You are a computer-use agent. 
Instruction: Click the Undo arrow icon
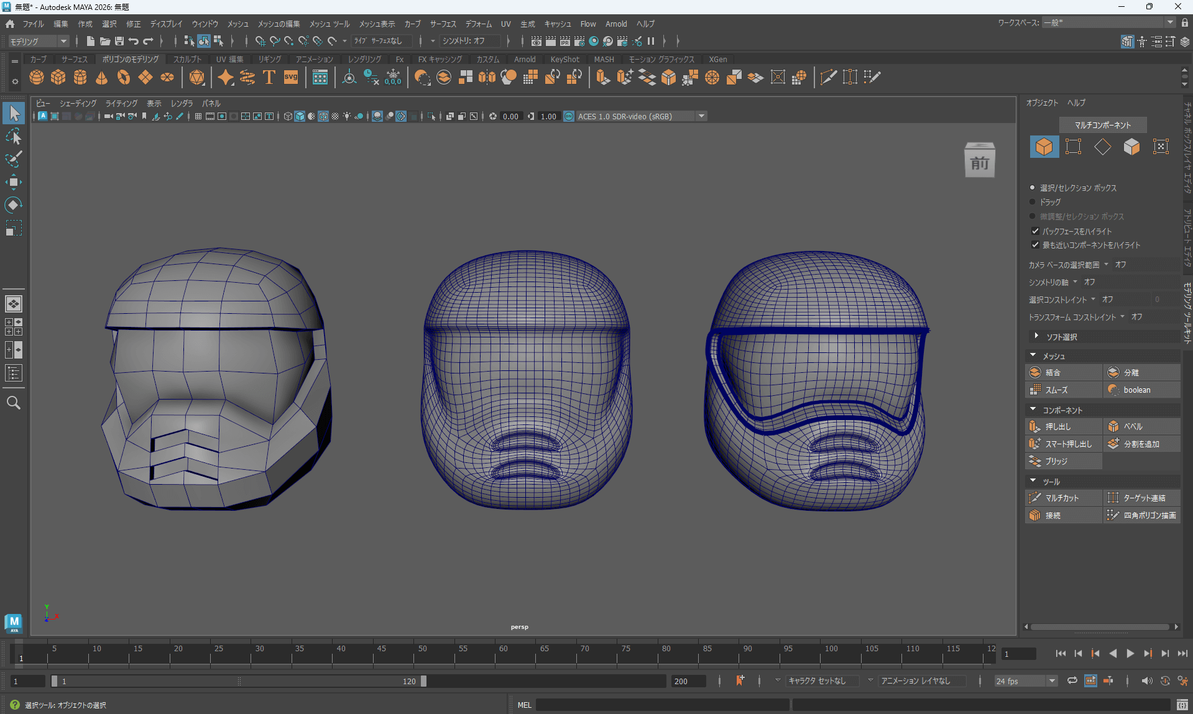[134, 41]
